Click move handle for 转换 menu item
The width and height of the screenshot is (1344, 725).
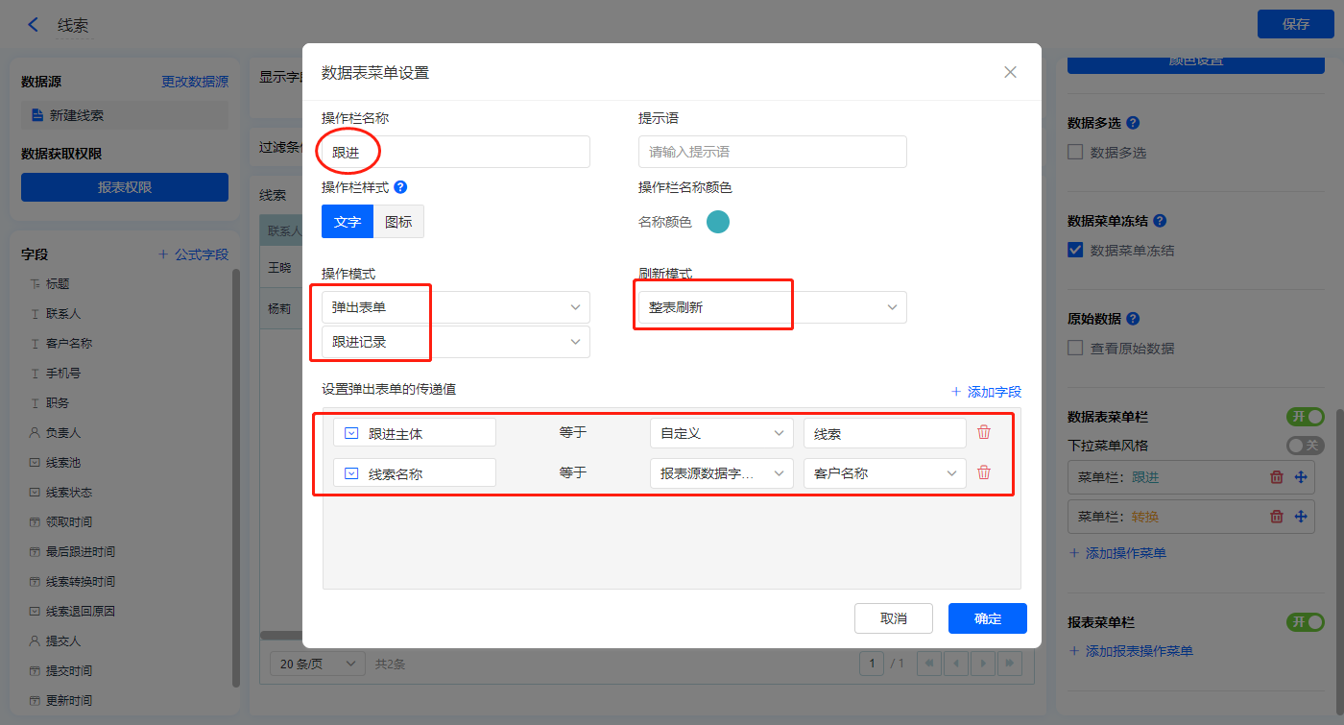click(1301, 517)
